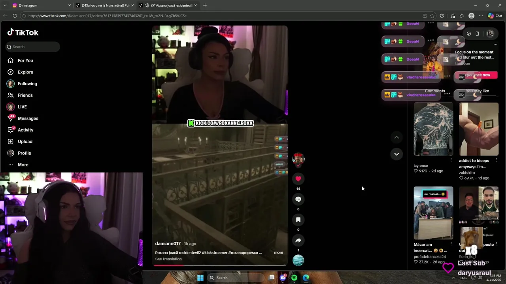
Task: Open Spotify from the taskbar
Action: (294, 278)
